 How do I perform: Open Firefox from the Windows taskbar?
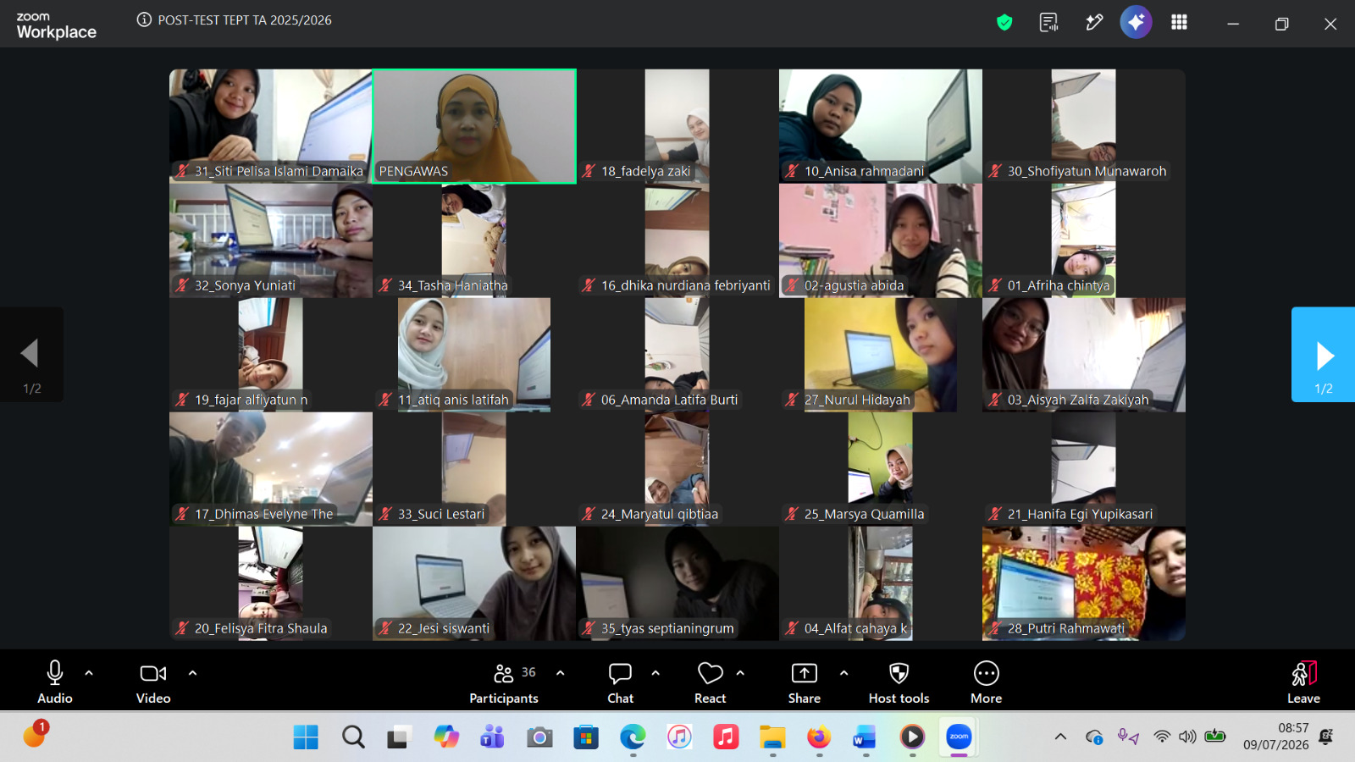point(818,737)
